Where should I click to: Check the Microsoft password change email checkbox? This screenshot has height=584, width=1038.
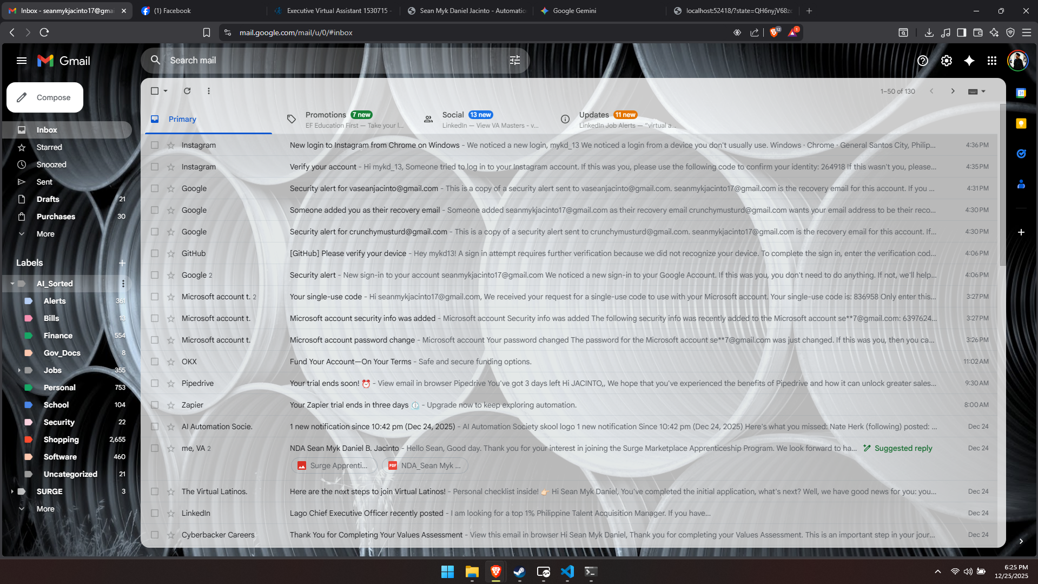(155, 340)
